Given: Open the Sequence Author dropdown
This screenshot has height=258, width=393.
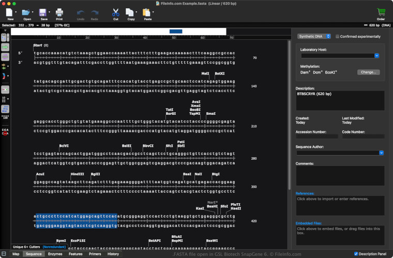Looking at the screenshot, I should click(381, 153).
